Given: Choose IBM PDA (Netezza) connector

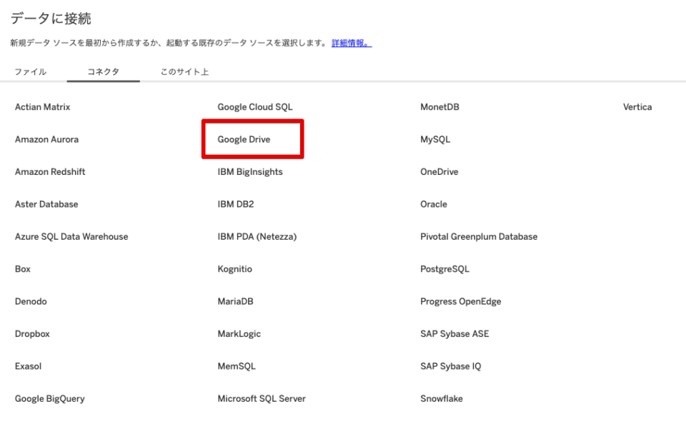Looking at the screenshot, I should coord(257,236).
